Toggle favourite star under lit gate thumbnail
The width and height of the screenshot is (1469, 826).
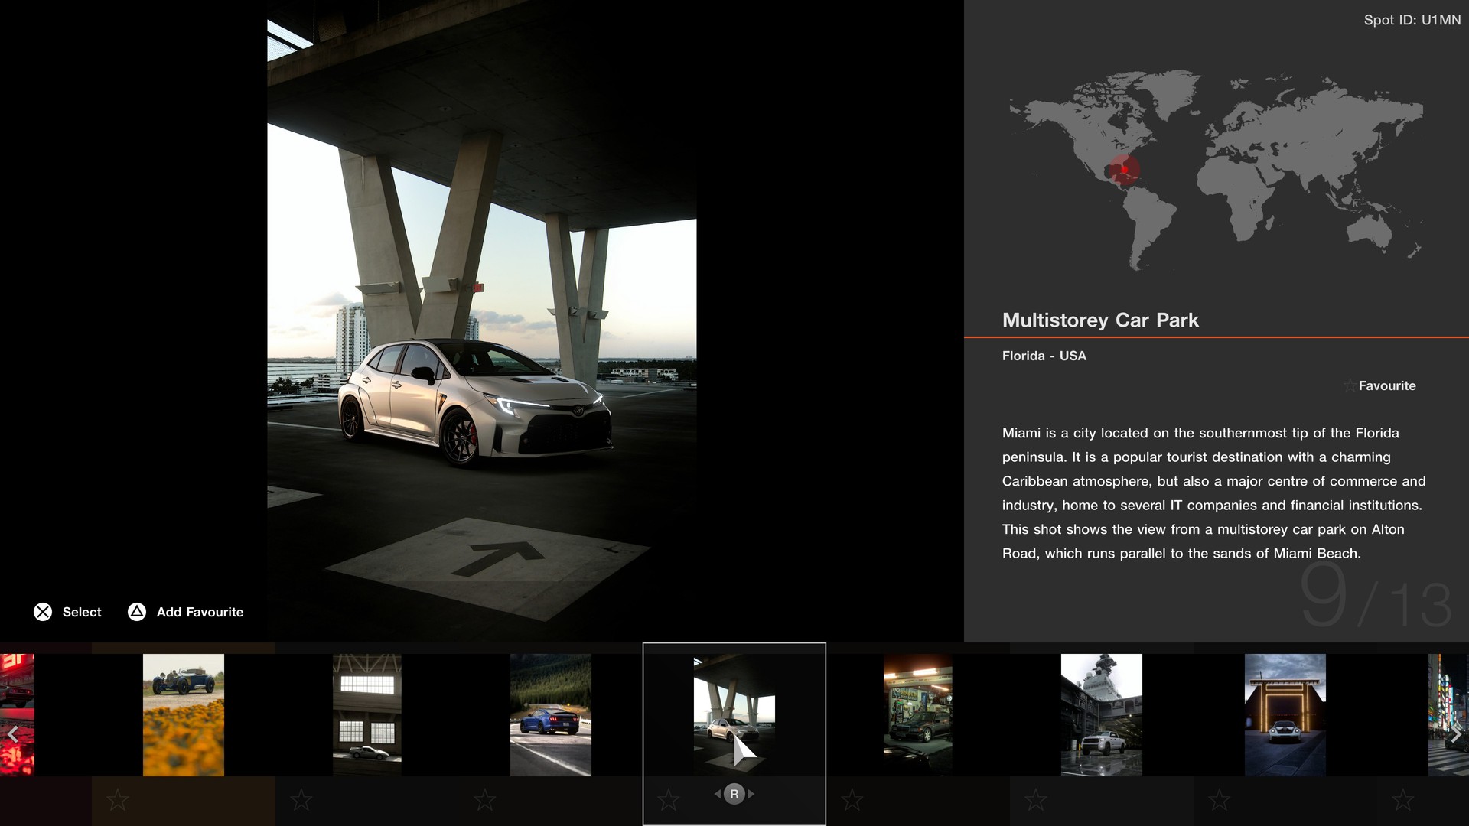click(1220, 801)
